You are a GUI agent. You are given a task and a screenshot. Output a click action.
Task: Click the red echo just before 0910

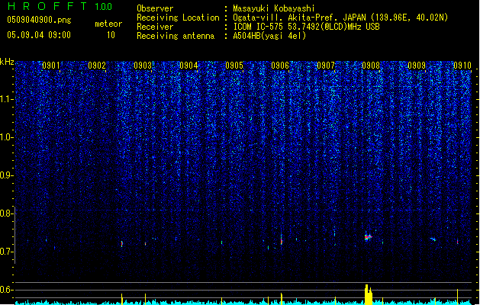(x=458, y=242)
